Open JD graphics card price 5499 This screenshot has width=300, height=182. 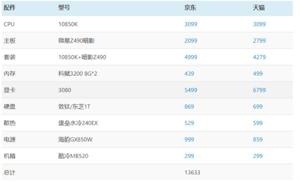point(190,90)
